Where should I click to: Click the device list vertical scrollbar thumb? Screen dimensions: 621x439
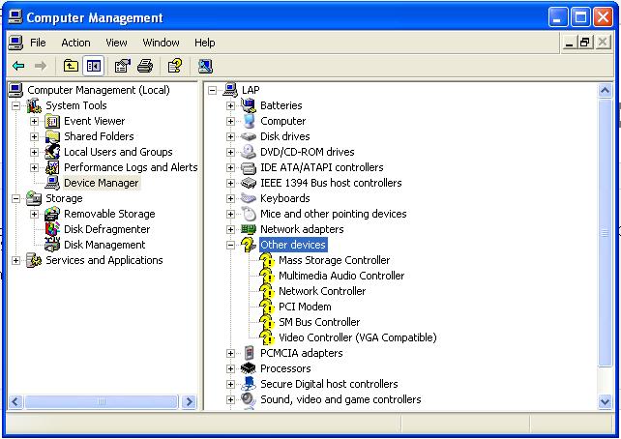pyautogui.click(x=605, y=234)
